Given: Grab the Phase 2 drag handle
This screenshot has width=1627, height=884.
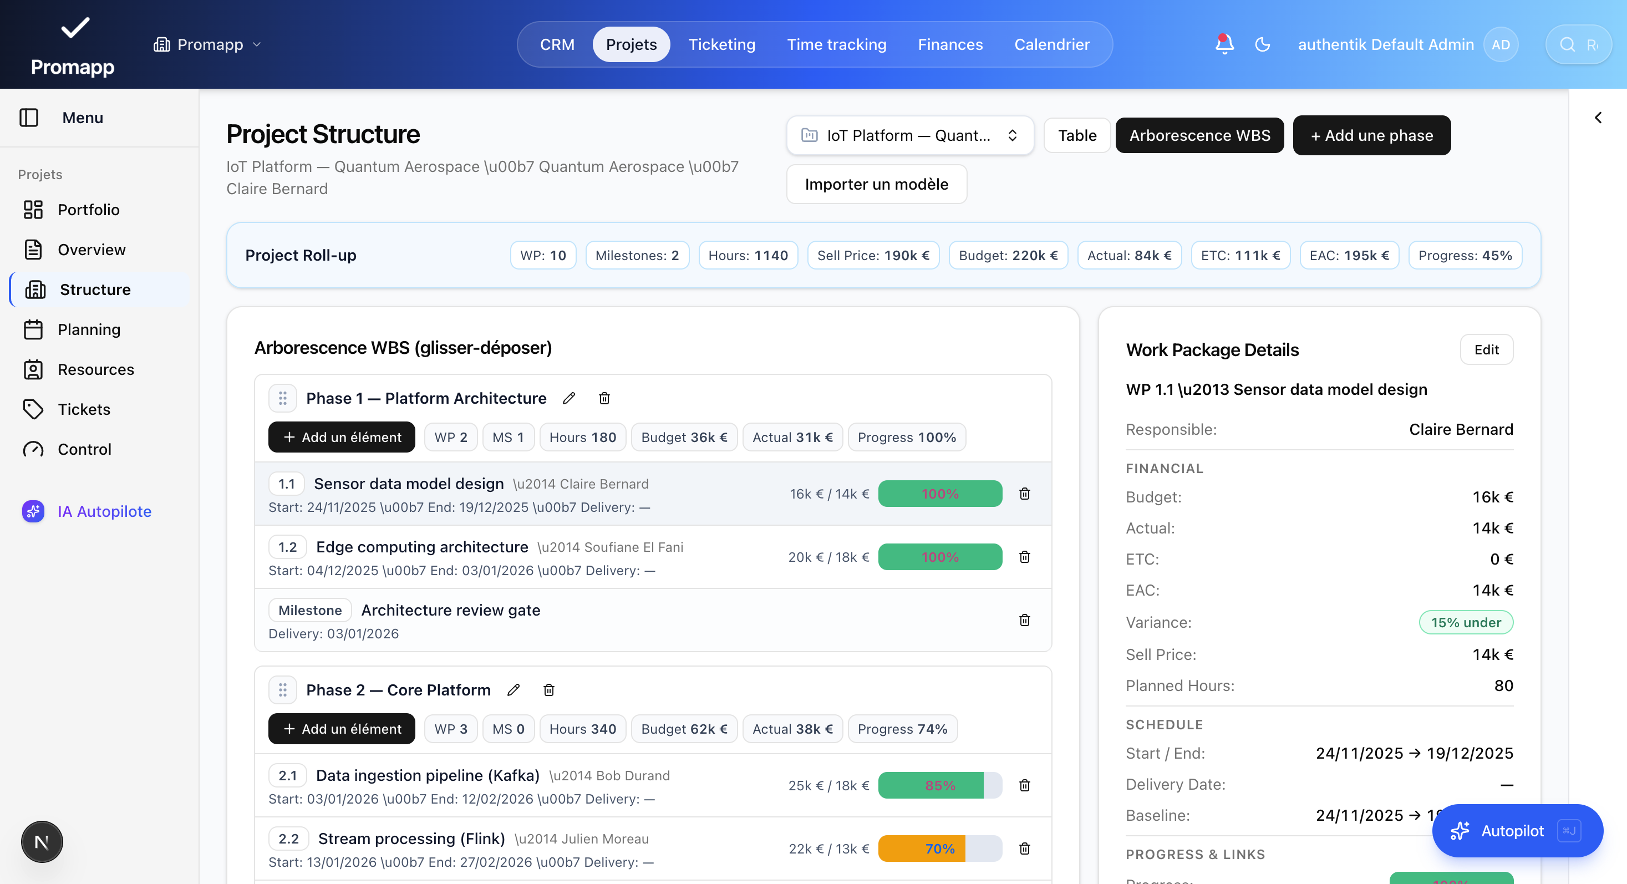Looking at the screenshot, I should (282, 690).
